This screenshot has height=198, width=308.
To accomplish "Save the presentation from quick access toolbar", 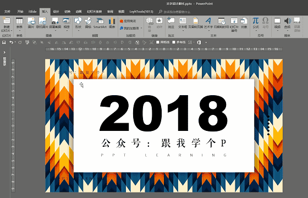I will [x=4, y=42].
